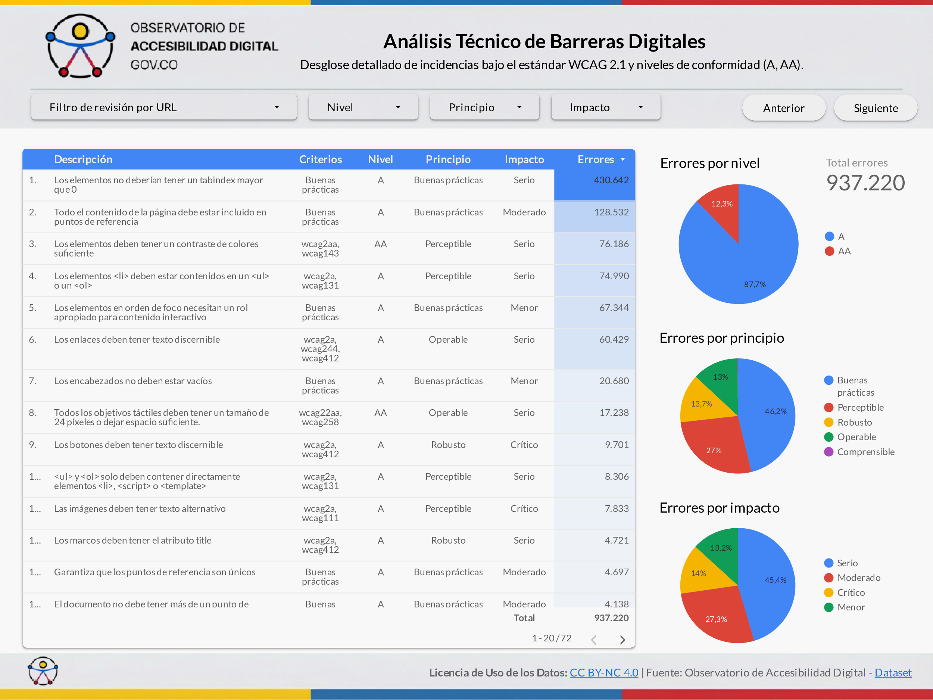
Task: Click the 13,2% green slice in impacto pie
Action: pos(722,548)
